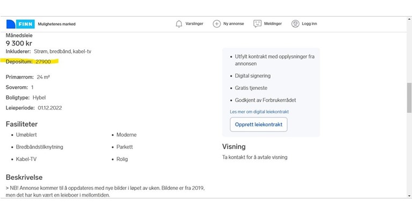Open Les mer om digital leiekontrakt link
Screen dimensions: 412x215
(259, 111)
